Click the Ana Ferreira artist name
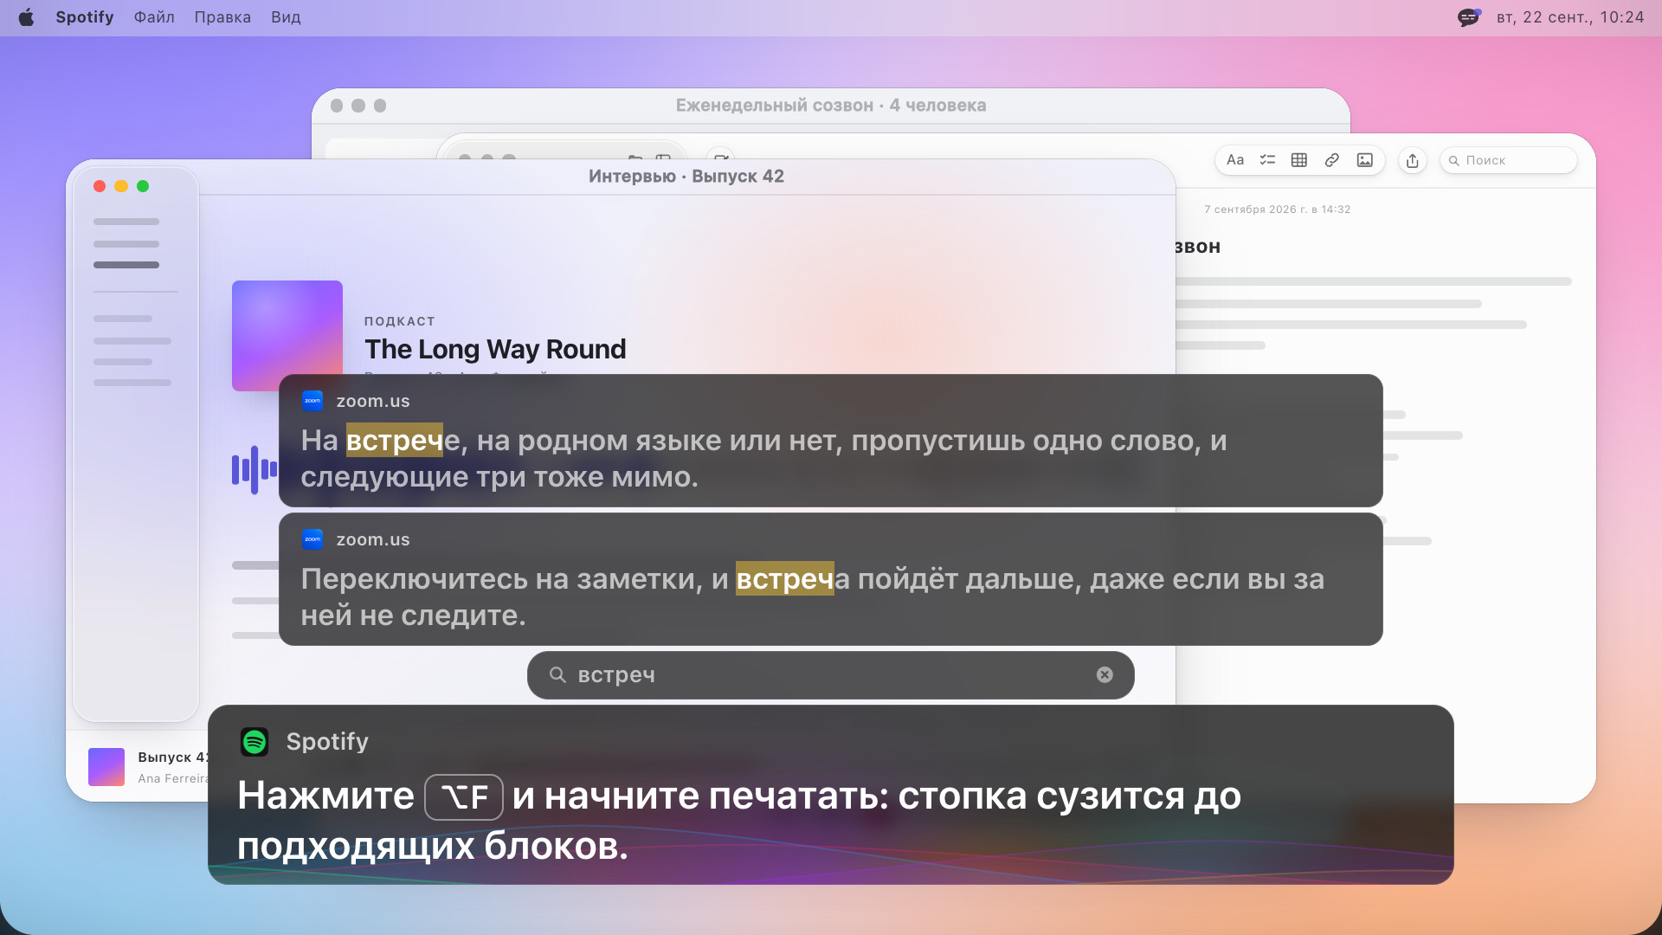1662x935 pixels. (173, 779)
